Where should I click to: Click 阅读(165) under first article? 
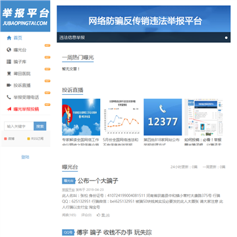69,215
